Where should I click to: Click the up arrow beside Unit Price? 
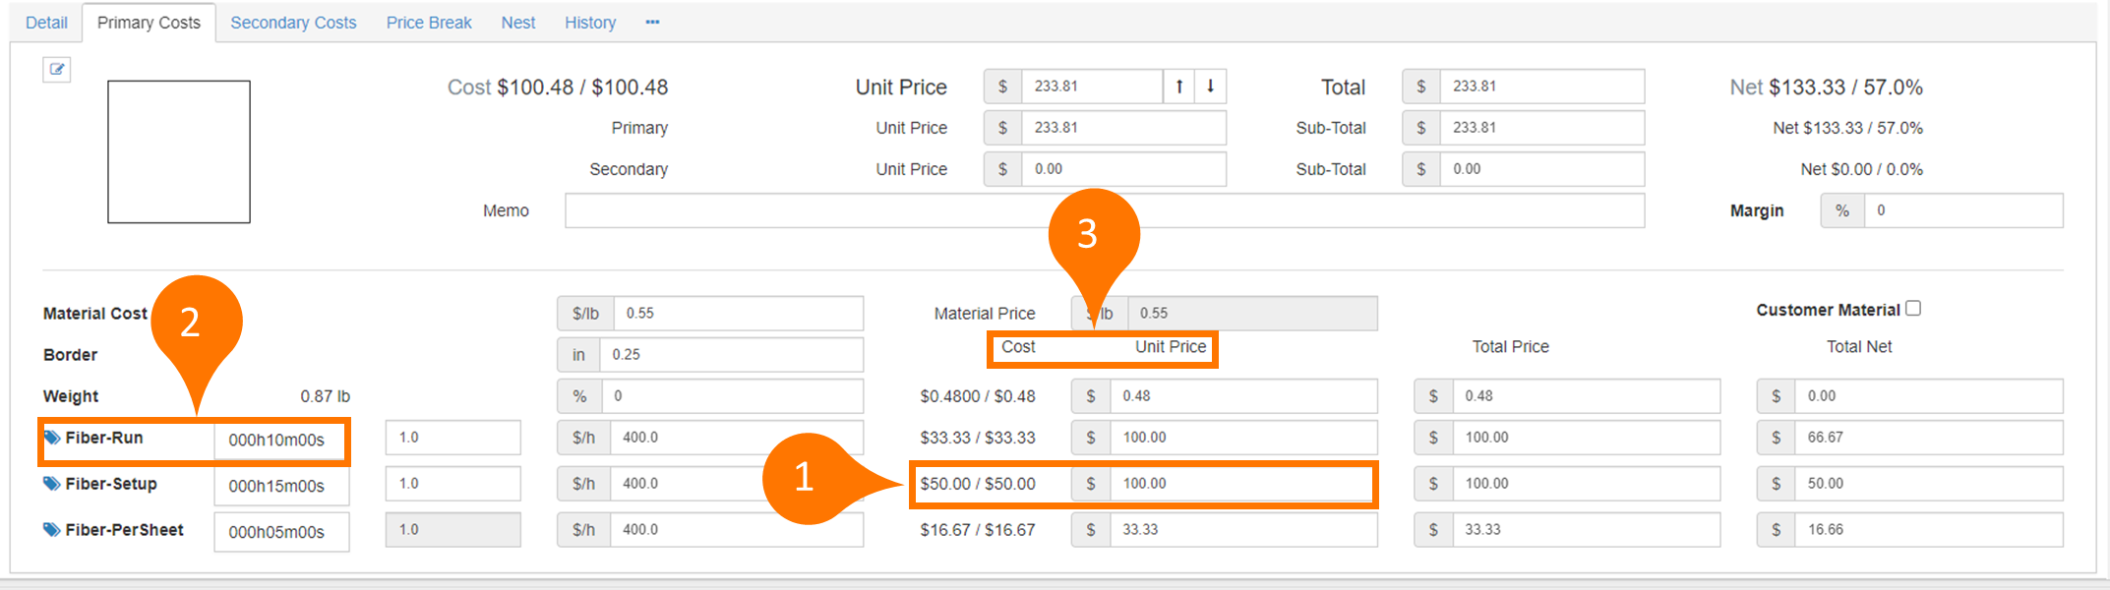point(1178,87)
